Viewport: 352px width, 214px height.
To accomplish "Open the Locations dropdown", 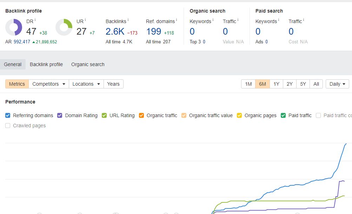I will pyautogui.click(x=86, y=84).
